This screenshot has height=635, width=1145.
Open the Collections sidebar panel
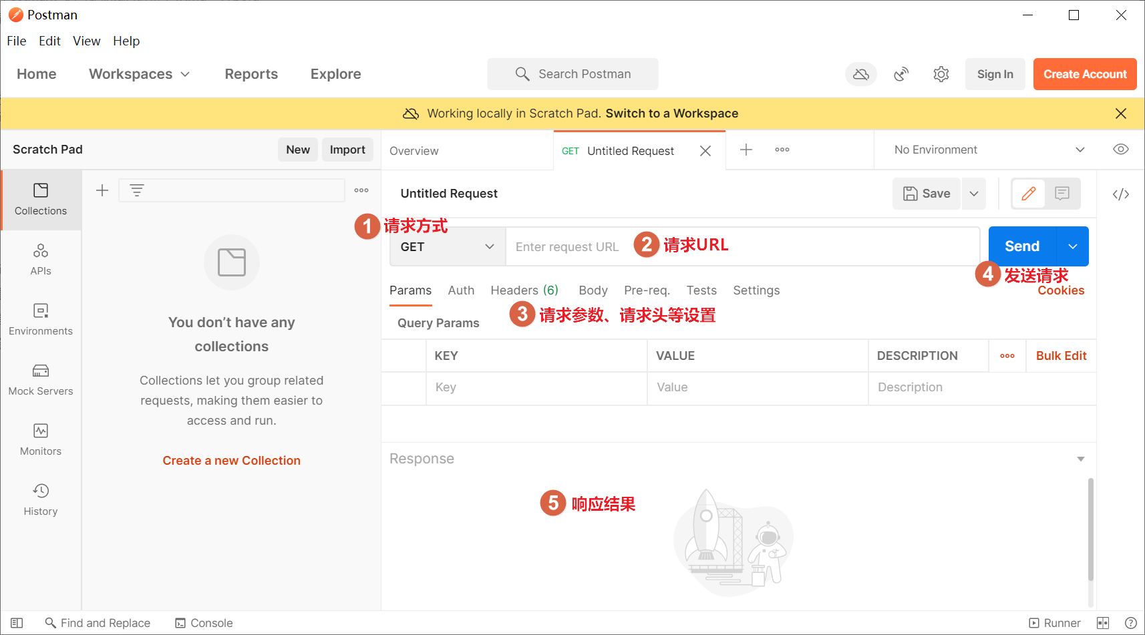coord(41,199)
